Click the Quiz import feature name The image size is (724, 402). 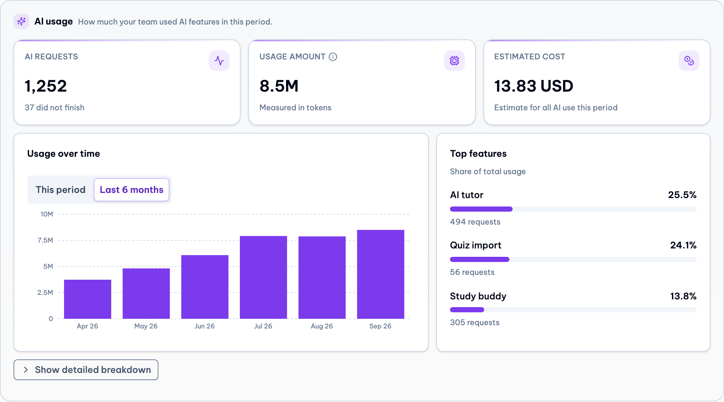476,245
